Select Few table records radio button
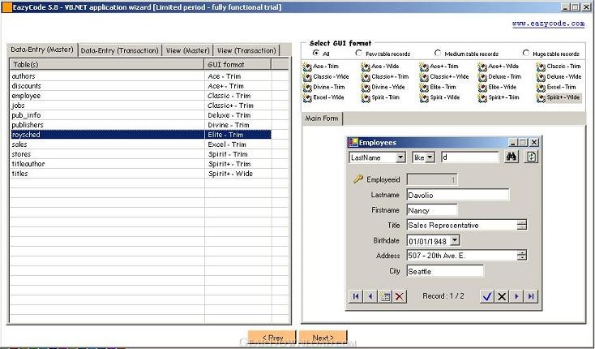The width and height of the screenshot is (595, 349). click(x=358, y=54)
